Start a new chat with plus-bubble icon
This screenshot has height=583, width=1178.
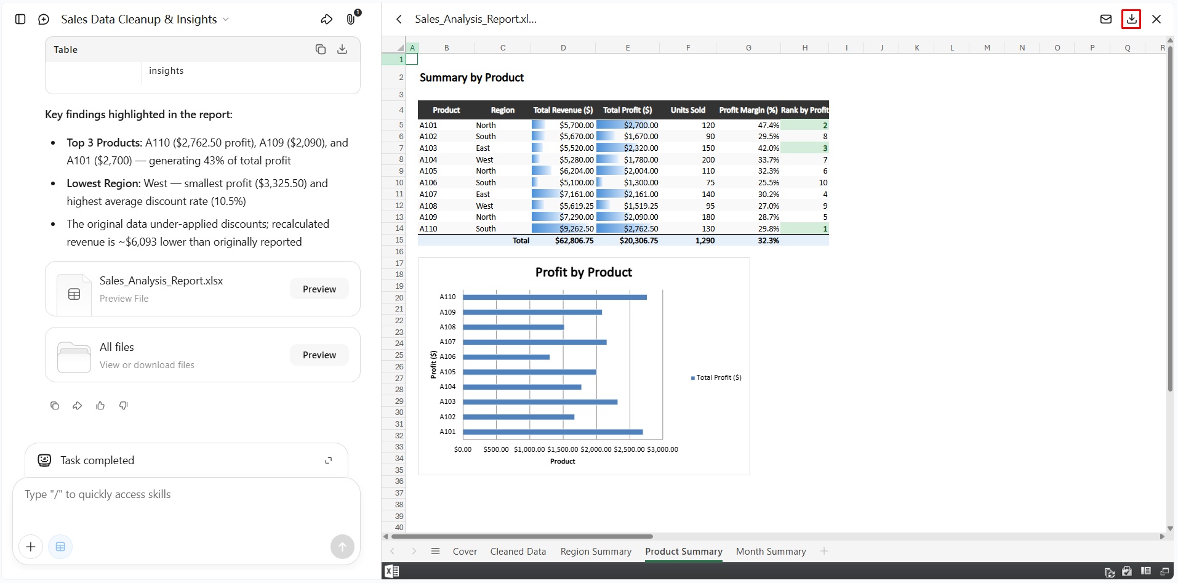tap(44, 19)
